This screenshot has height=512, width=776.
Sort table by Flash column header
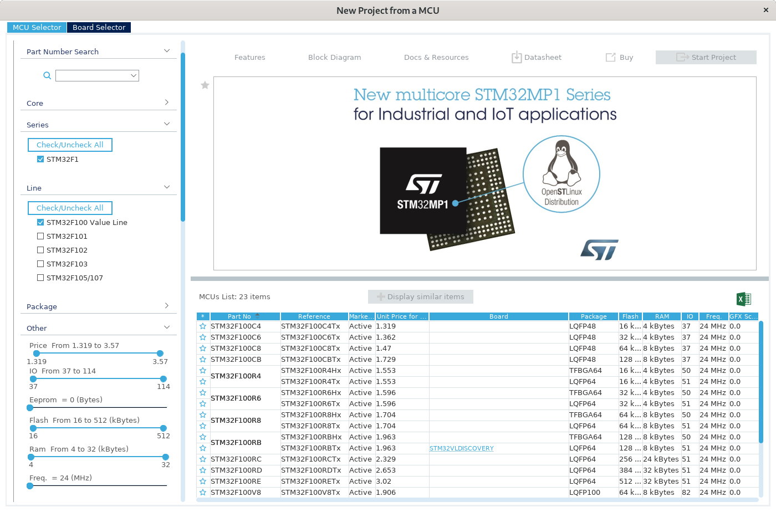tap(630, 316)
